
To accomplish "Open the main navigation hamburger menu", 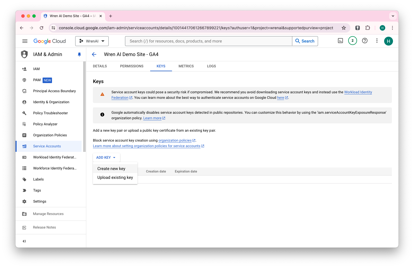I will [x=25, y=41].
